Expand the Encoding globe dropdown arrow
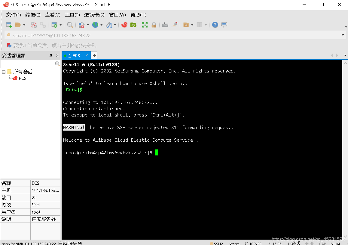This screenshot has height=245, width=348. 101,25
